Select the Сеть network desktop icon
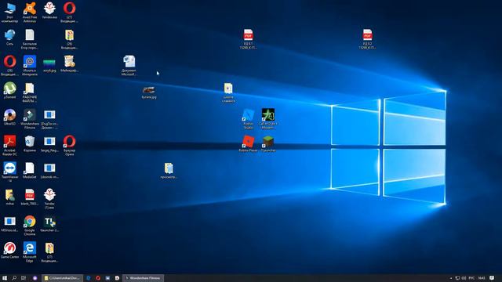This screenshot has height=282, width=502. pyautogui.click(x=9, y=37)
